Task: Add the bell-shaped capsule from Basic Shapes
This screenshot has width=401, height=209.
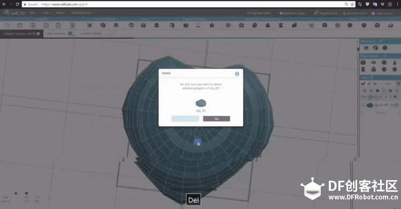Action: [x=374, y=69]
